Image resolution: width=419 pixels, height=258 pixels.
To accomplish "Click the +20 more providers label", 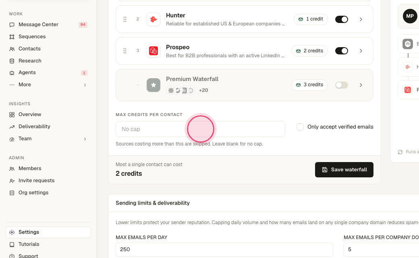I will point(203,90).
